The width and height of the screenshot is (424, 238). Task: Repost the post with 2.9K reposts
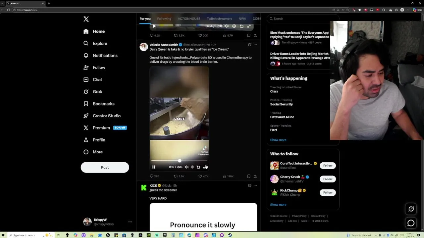click(179, 176)
